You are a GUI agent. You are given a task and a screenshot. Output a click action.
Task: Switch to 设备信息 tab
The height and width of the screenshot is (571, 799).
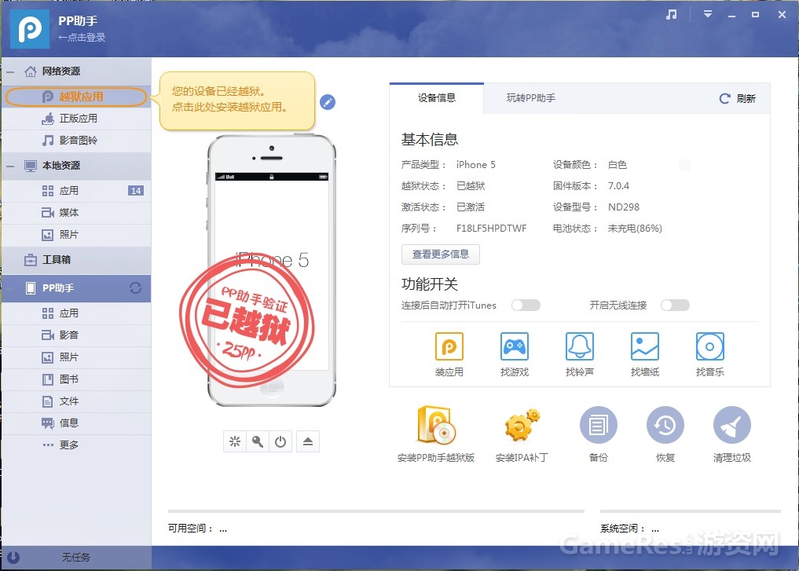click(x=437, y=98)
